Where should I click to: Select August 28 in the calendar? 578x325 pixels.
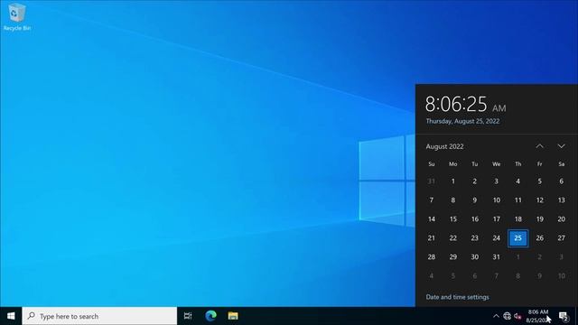tap(432, 256)
